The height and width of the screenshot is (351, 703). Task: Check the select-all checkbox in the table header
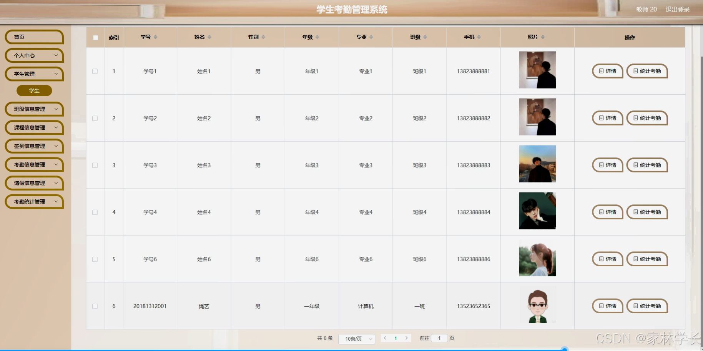pyautogui.click(x=95, y=37)
